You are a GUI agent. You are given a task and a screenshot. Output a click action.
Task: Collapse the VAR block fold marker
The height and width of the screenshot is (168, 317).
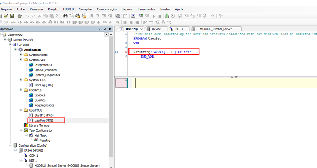pos(116,52)
